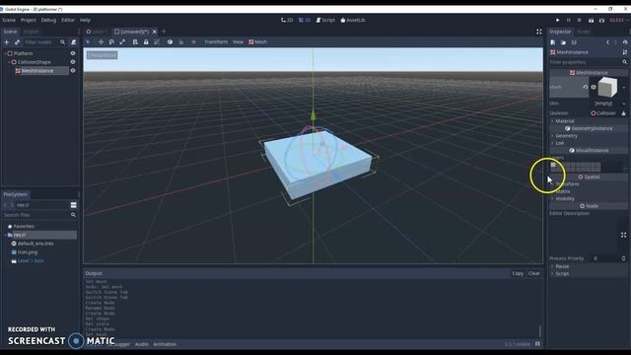This screenshot has width=631, height=355.
Task: Open the AssetLib workspace
Action: pyautogui.click(x=353, y=20)
